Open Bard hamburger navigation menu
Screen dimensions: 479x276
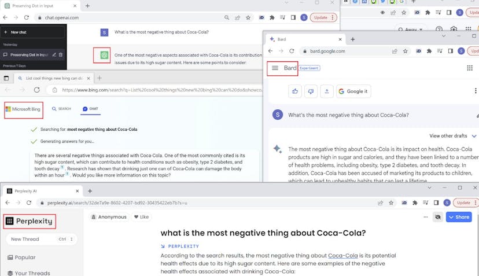pos(275,68)
